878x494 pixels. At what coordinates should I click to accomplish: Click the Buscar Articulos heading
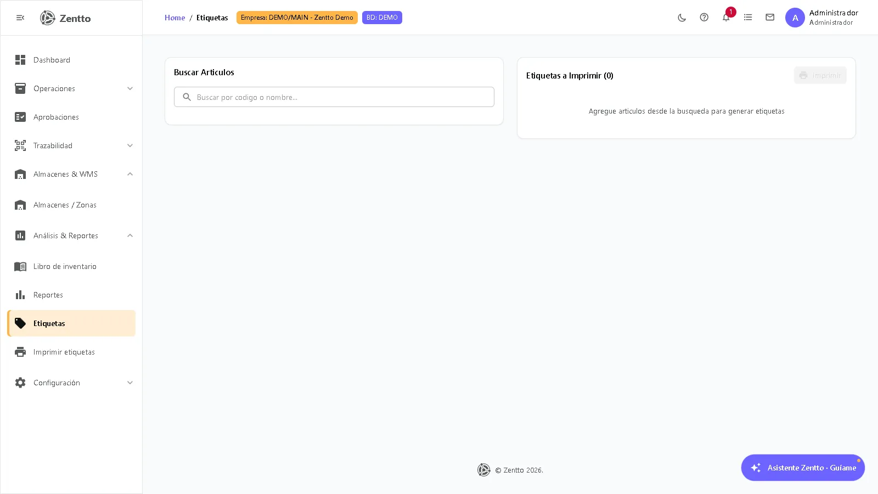204,72
